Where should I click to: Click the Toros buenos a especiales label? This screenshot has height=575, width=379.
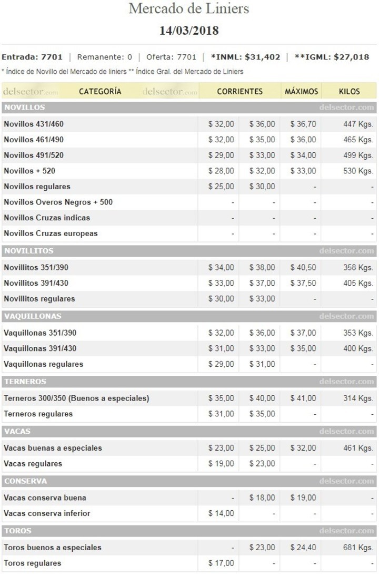click(53, 547)
